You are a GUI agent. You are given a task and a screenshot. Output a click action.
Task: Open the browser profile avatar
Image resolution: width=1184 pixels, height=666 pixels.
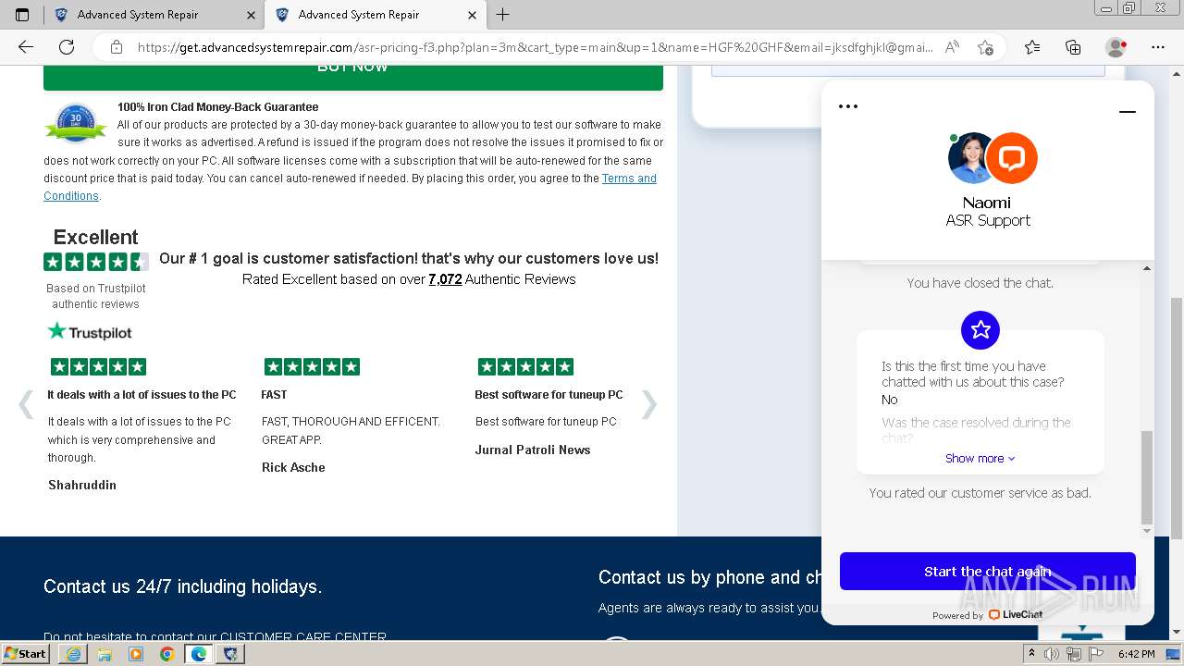click(1116, 47)
